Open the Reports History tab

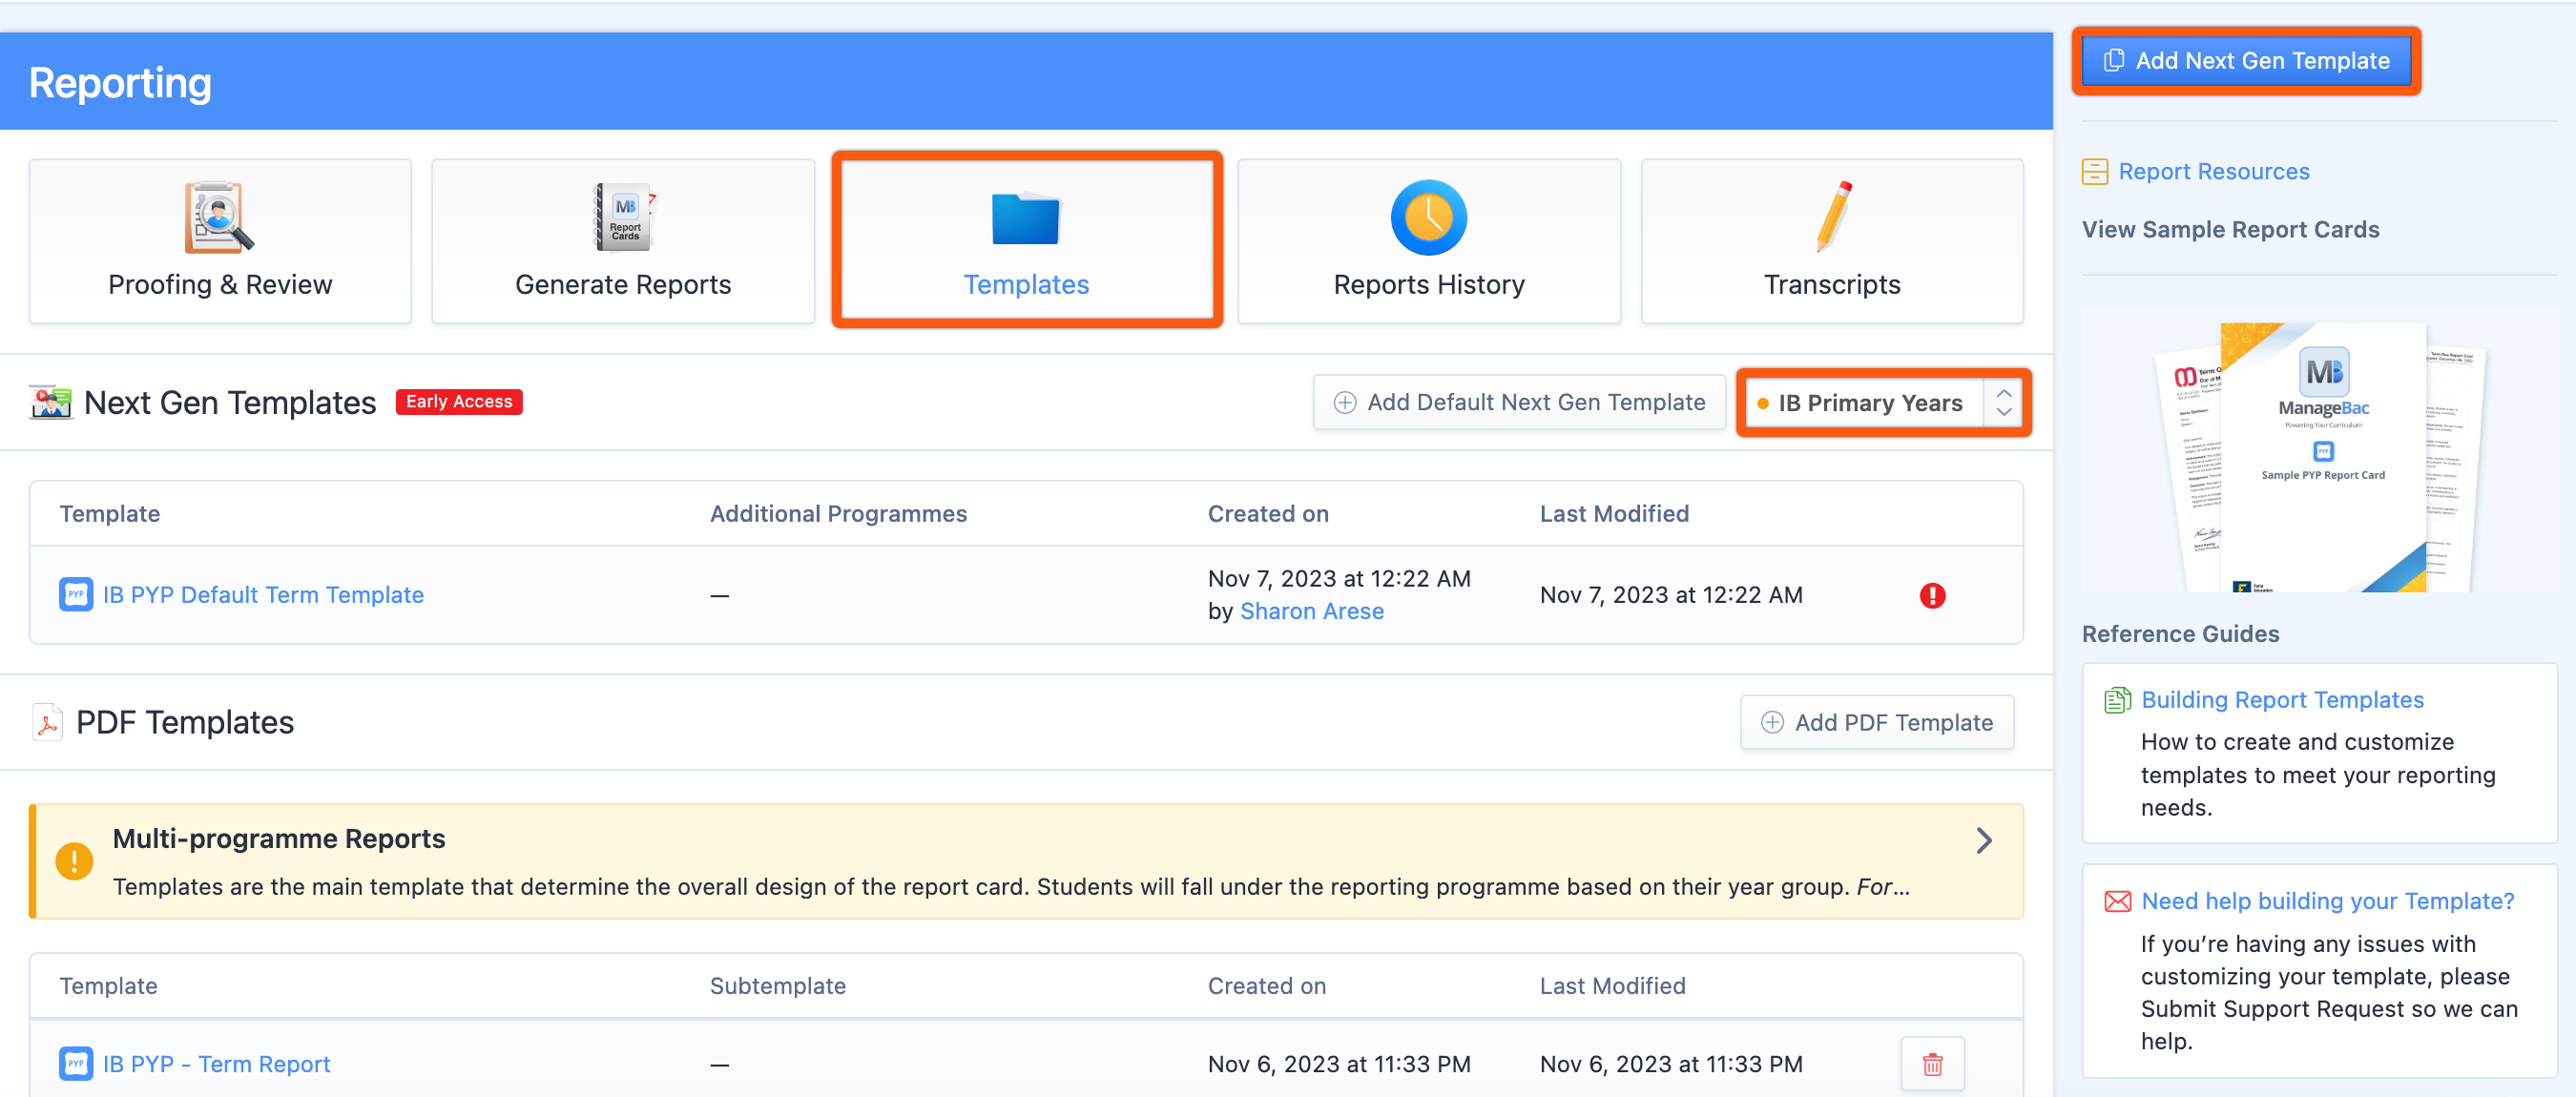click(x=1429, y=241)
